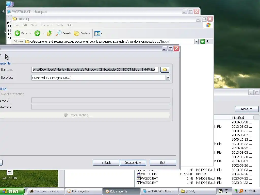
Task: Click the WCE60.BAT file icon in list
Action: pos(138,178)
